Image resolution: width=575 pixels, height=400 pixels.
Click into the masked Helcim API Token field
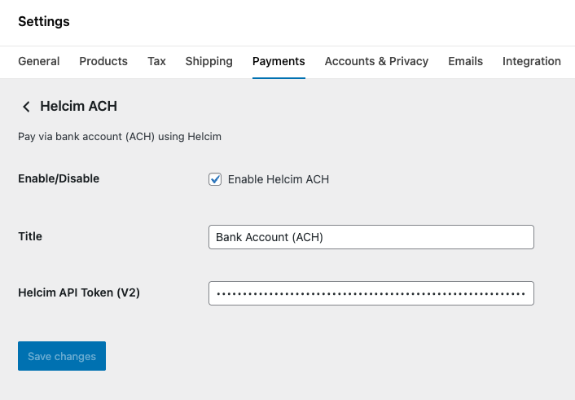(371, 293)
